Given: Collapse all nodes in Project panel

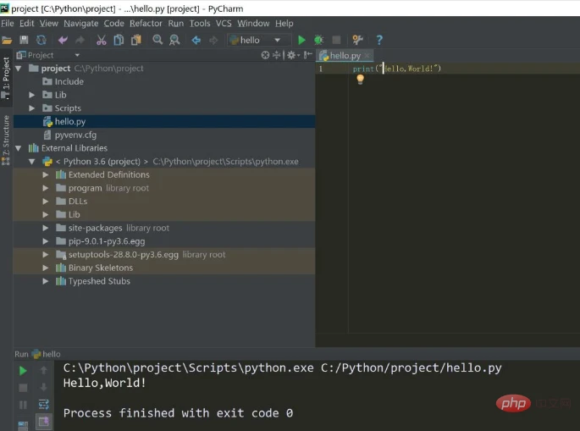Looking at the screenshot, I should [x=277, y=56].
